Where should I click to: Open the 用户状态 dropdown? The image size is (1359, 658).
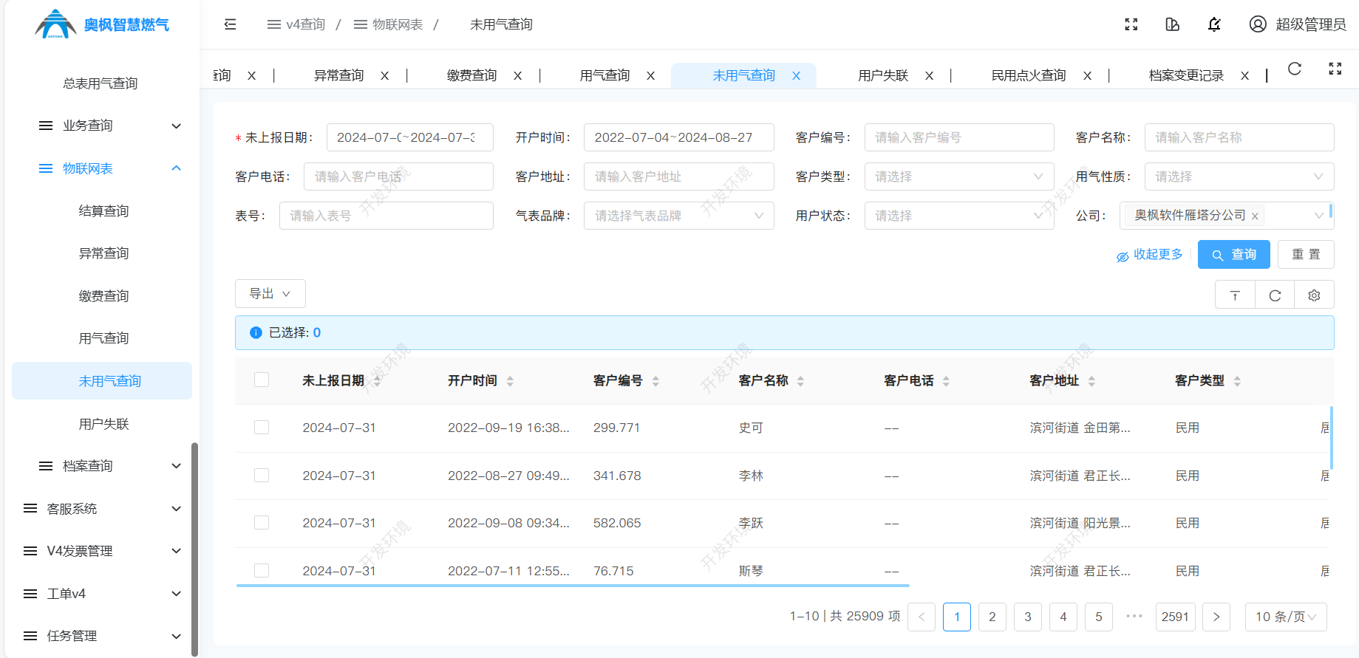pos(959,216)
